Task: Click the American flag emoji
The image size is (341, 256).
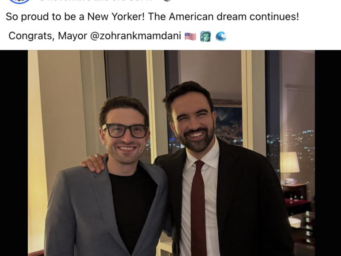Action: coord(190,36)
